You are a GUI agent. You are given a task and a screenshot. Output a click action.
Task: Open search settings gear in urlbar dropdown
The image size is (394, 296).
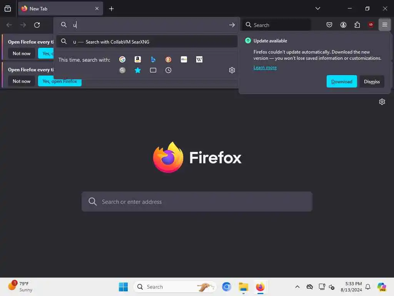click(232, 70)
